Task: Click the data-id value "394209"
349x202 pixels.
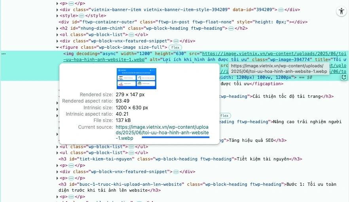Action: pyautogui.click(x=264, y=10)
